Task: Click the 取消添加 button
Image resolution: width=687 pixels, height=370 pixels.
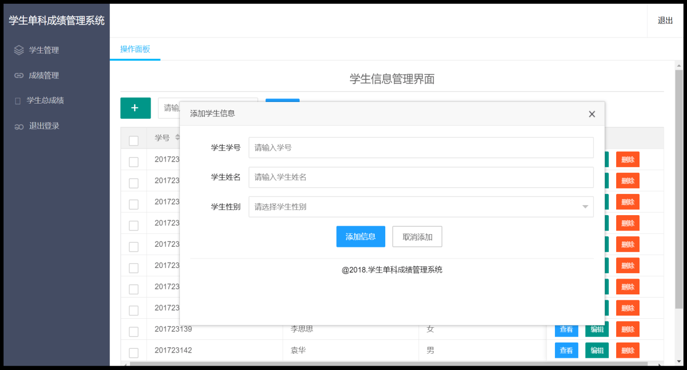Action: 417,236
